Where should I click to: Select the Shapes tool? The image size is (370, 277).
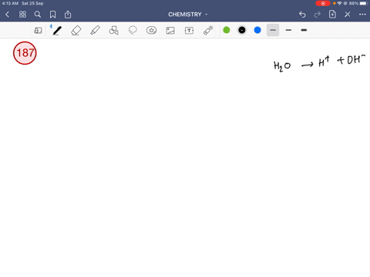pos(113,30)
